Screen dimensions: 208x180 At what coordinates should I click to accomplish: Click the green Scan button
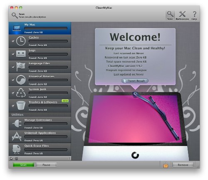(x=23, y=165)
